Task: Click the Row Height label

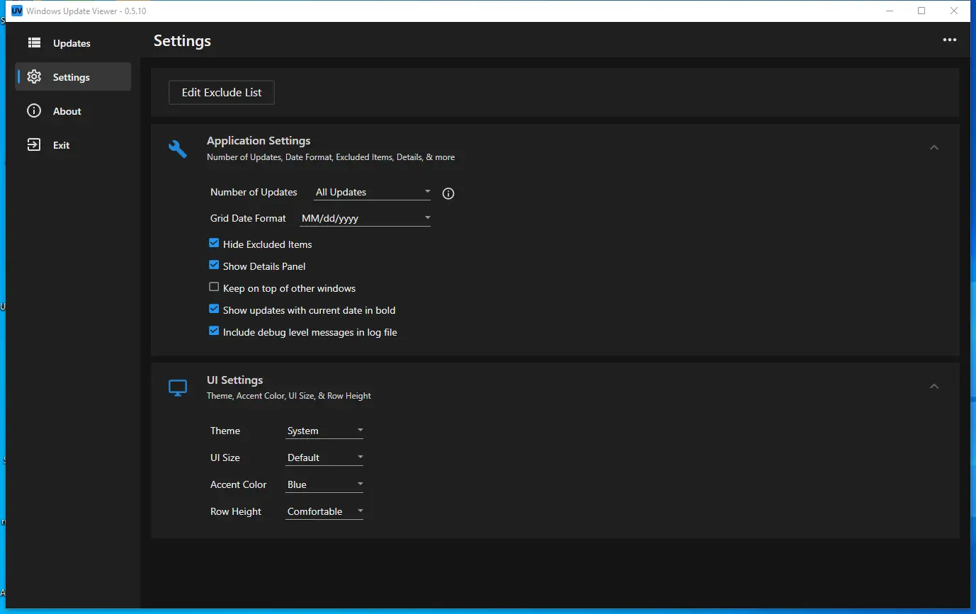Action: coord(236,512)
